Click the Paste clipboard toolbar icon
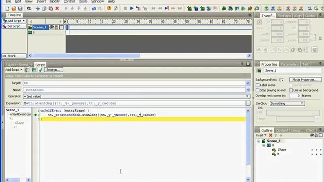 click(x=51, y=9)
